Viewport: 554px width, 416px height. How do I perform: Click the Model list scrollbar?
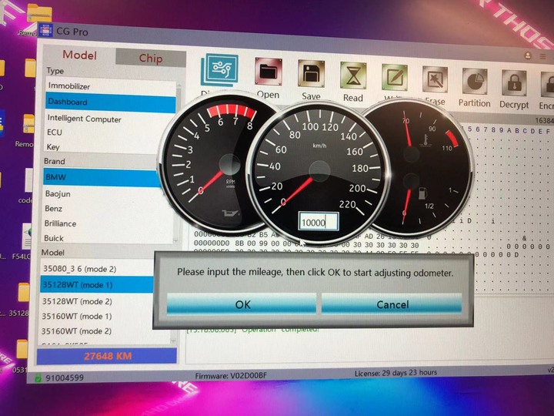(173, 337)
